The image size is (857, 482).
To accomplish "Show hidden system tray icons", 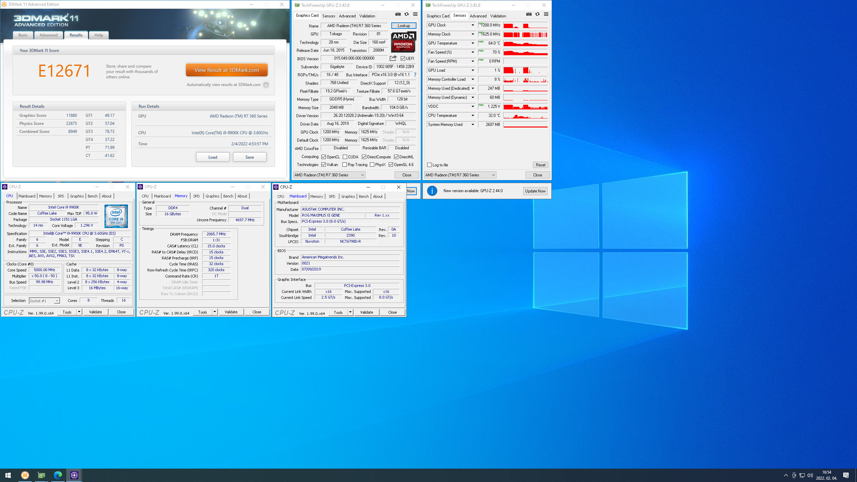I will 786,475.
